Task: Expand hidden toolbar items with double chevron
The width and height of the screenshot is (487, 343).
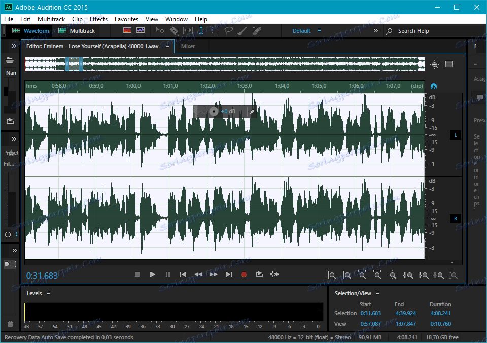Action: [376, 31]
